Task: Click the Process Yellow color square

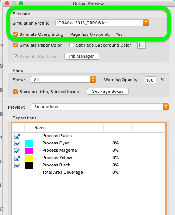Action: point(29,158)
